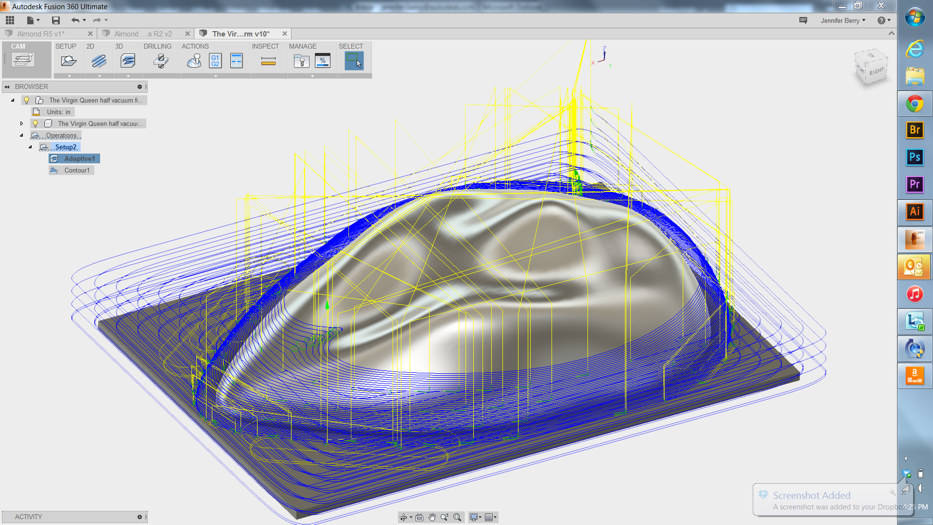Expand The Virgin Queen component in browser

point(21,123)
